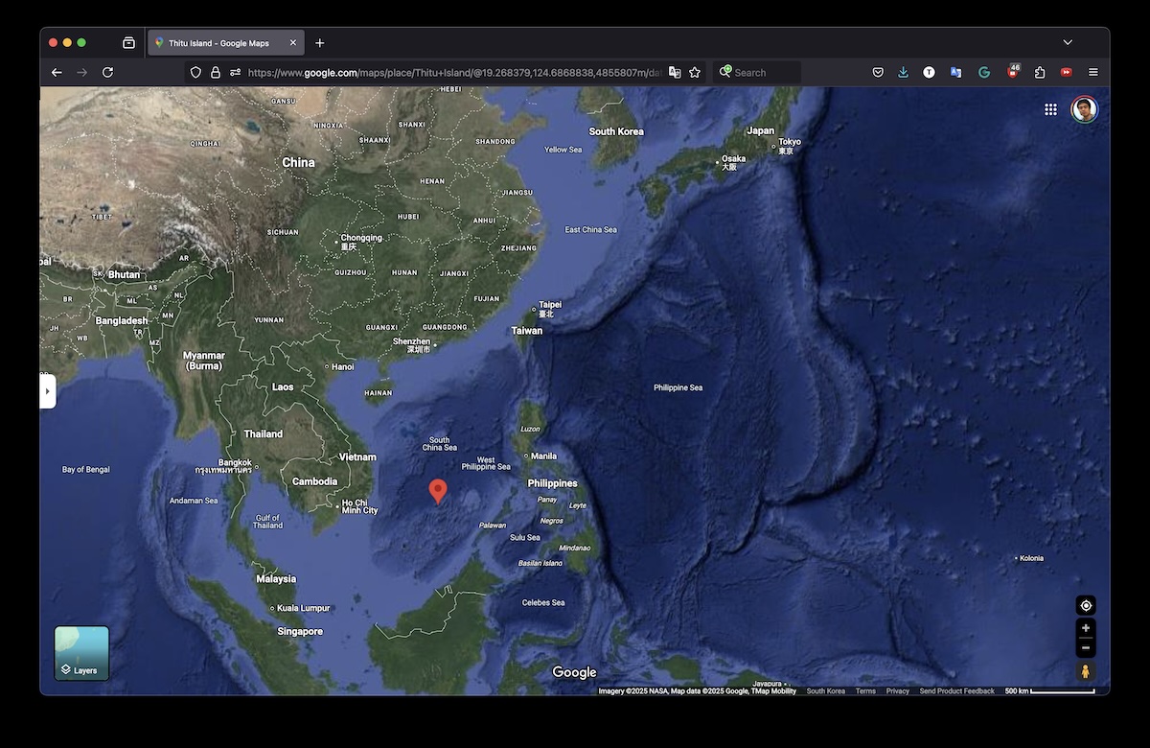The height and width of the screenshot is (748, 1150).
Task: Click the East China Sea label
Action: (x=591, y=230)
